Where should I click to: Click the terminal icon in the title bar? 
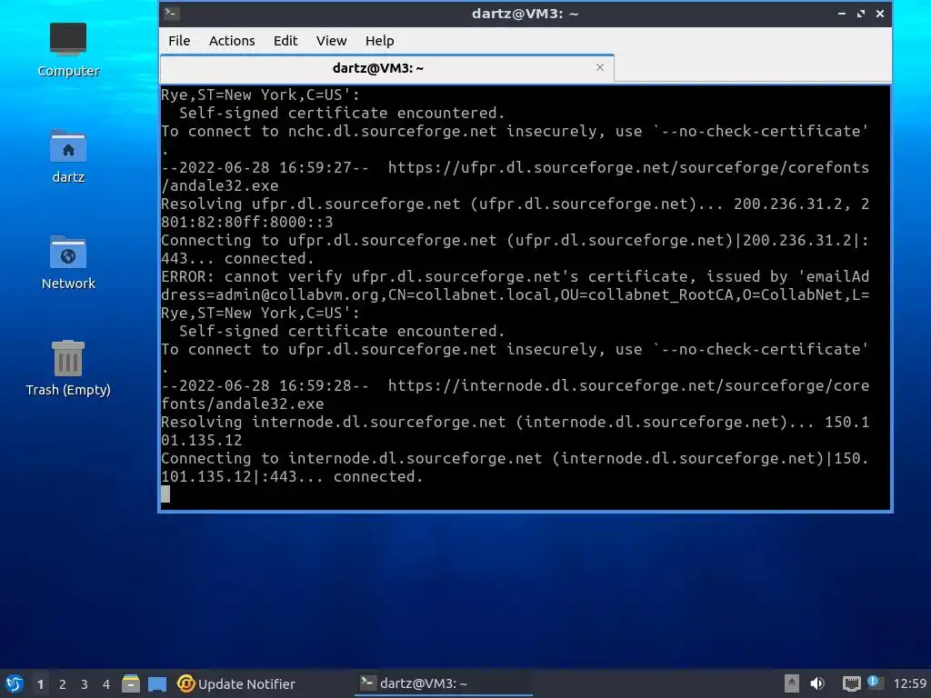tap(172, 13)
